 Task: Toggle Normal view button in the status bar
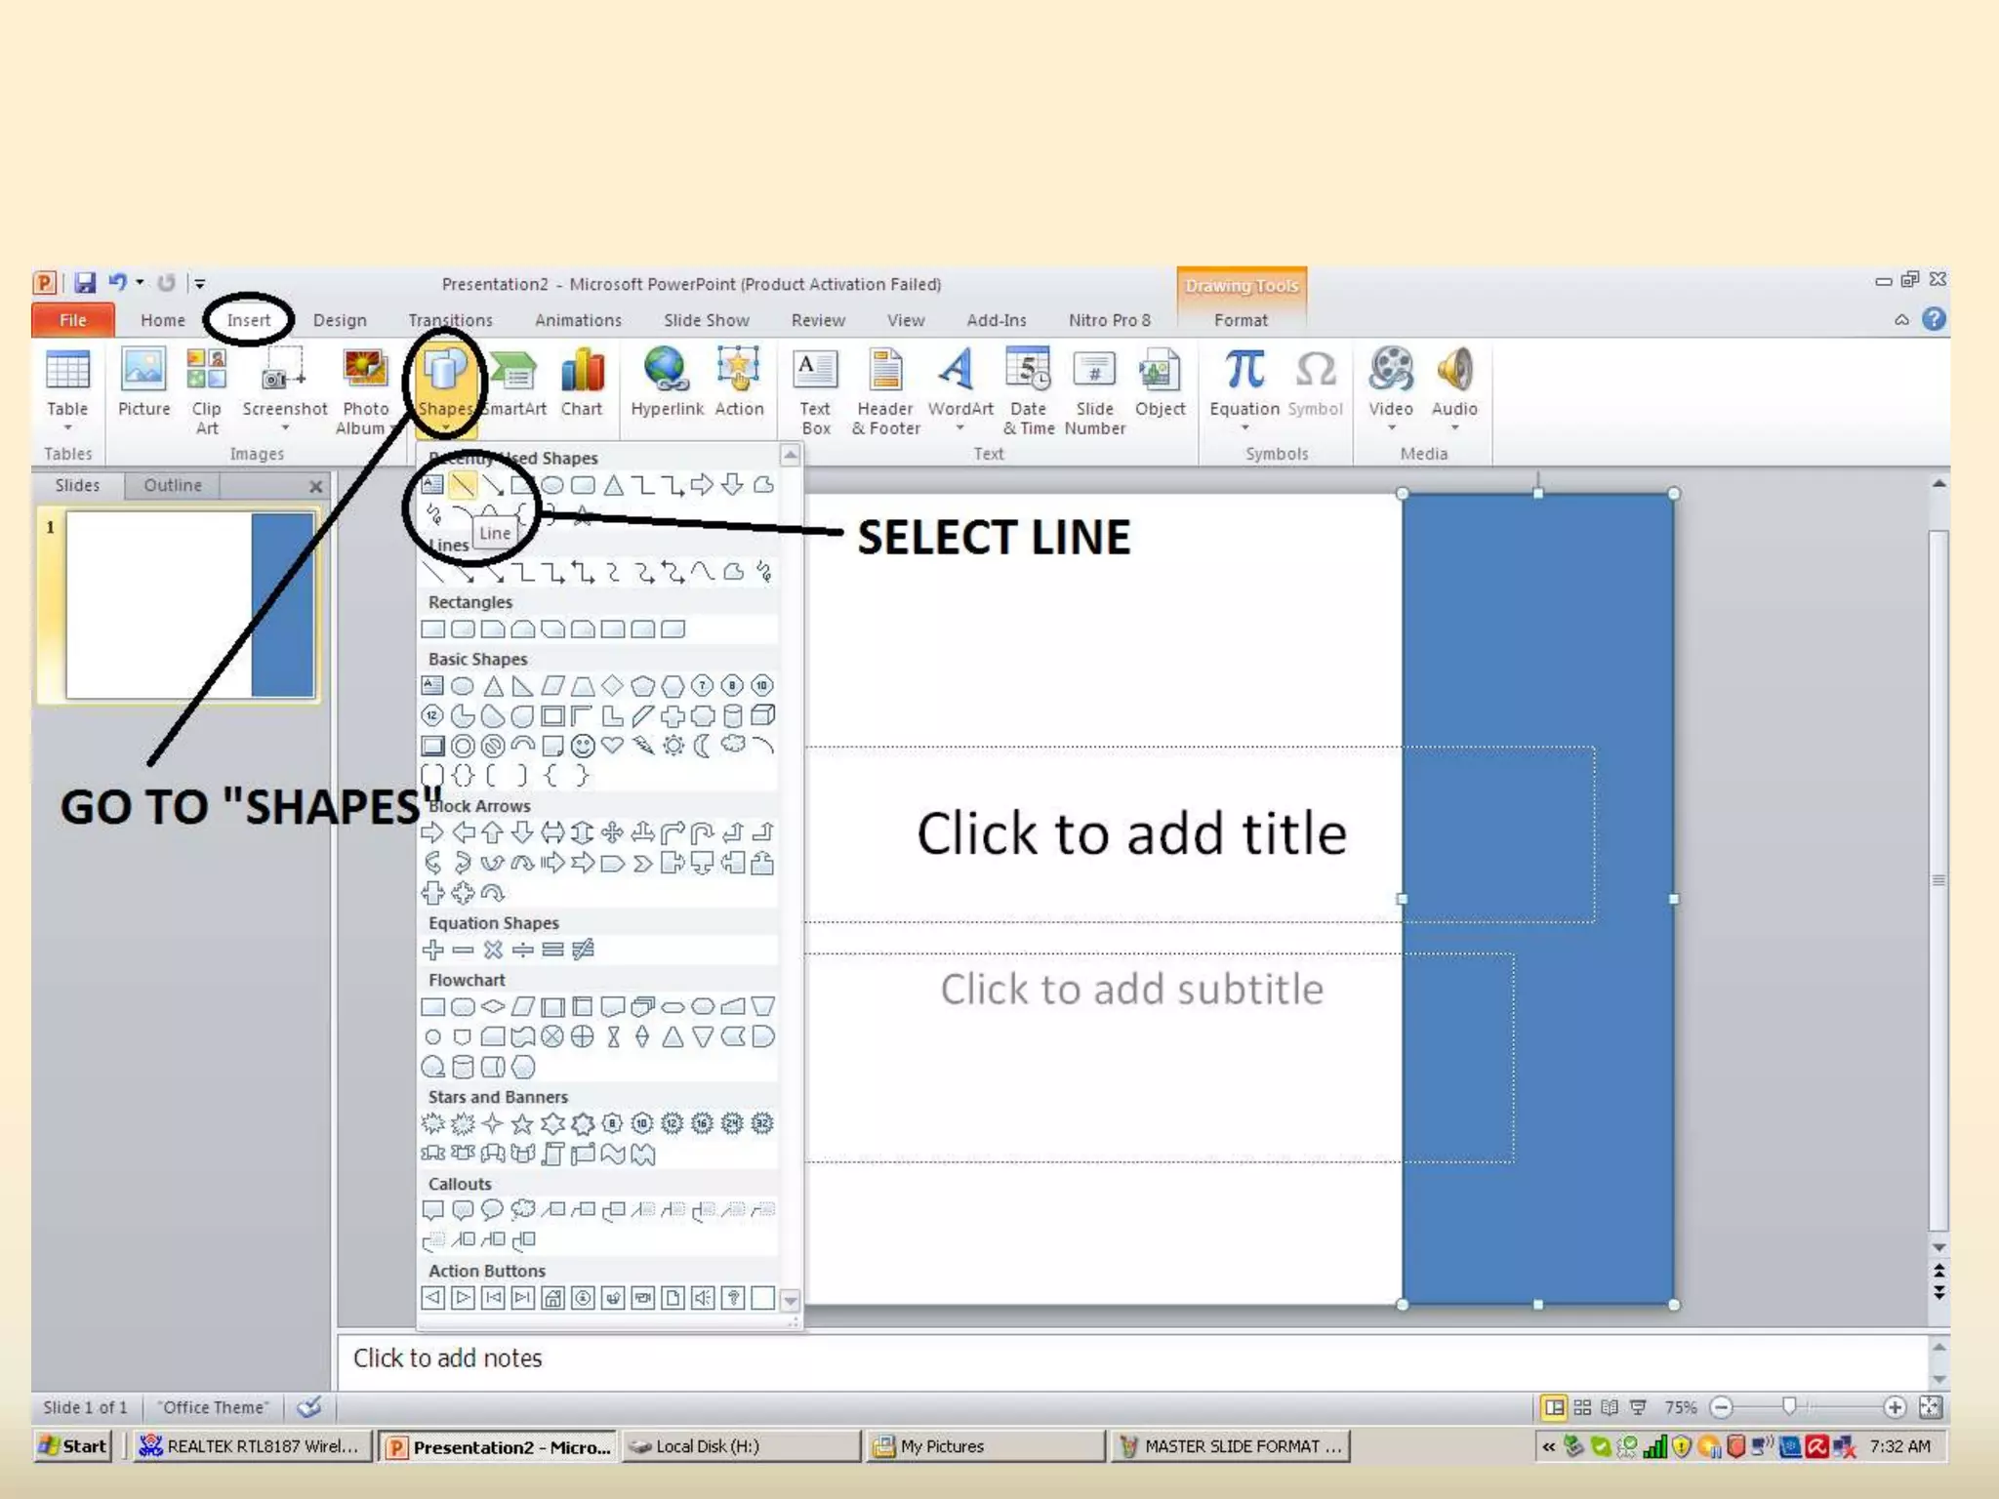tap(1553, 1407)
